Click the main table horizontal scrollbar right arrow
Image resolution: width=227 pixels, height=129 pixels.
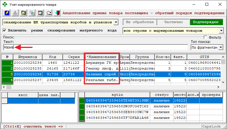pos(218,87)
